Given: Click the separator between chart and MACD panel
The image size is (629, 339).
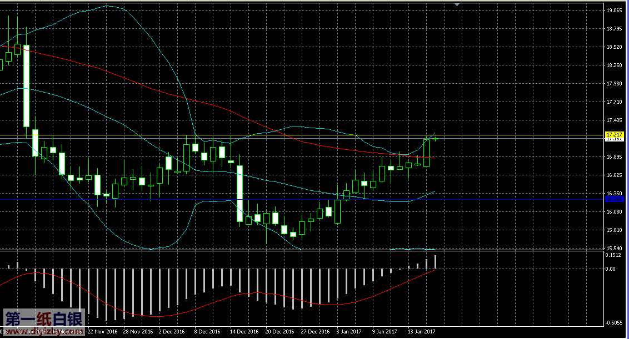Looking at the screenshot, I should (x=300, y=250).
